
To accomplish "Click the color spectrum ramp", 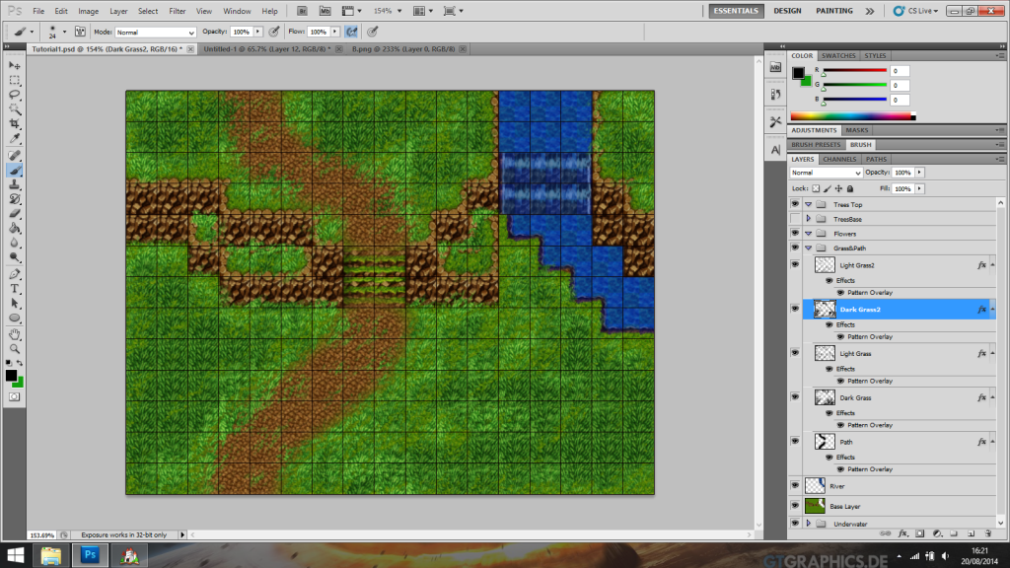I will (853, 116).
